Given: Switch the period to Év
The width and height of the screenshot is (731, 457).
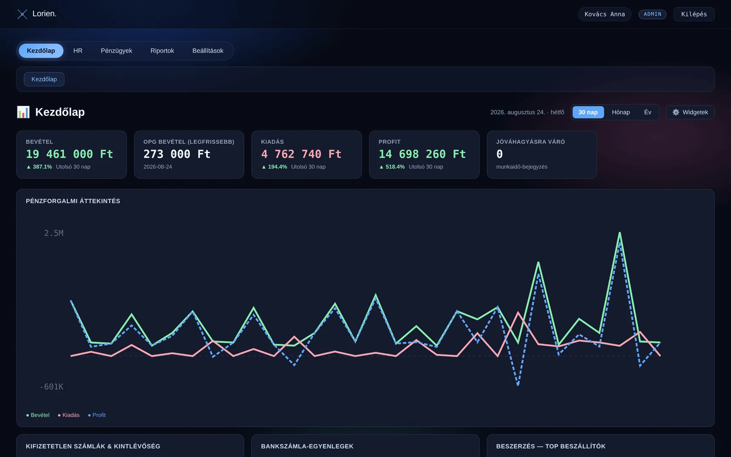Looking at the screenshot, I should 648,112.
